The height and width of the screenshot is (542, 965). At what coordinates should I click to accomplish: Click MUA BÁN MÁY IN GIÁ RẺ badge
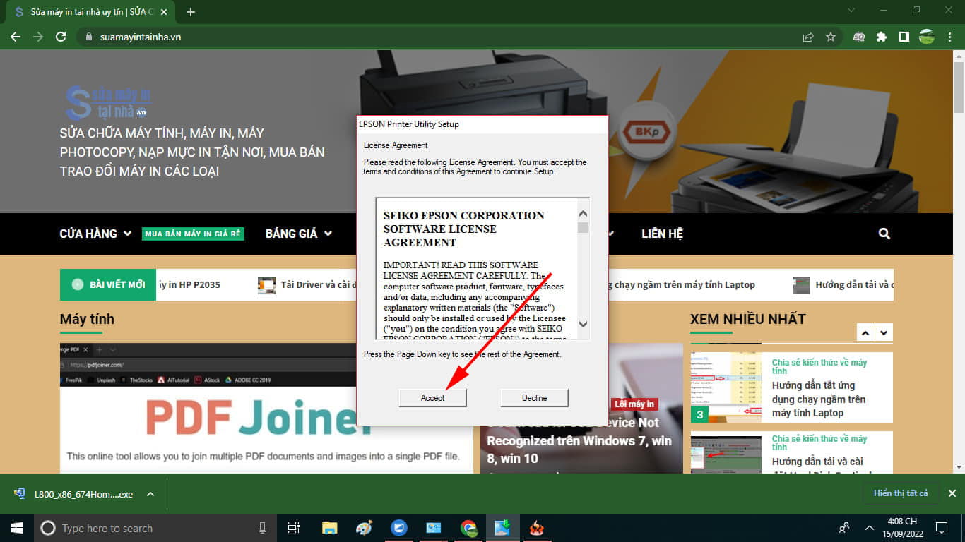pyautogui.click(x=193, y=234)
